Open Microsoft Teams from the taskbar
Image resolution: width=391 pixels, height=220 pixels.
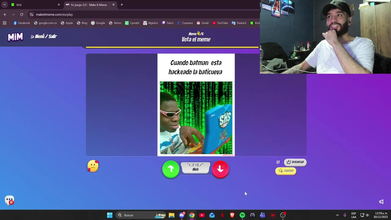(x=262, y=215)
